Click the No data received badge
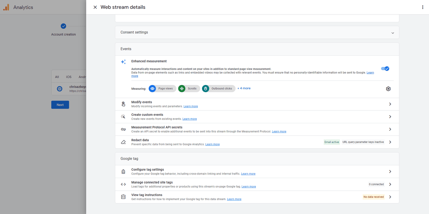The height and width of the screenshot is (214, 429). point(374,197)
